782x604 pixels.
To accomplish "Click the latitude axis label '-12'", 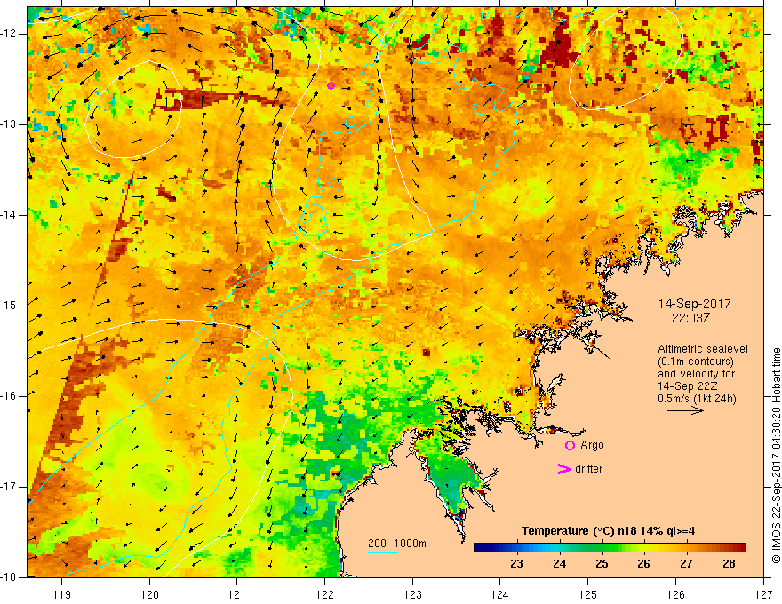I will [x=9, y=34].
